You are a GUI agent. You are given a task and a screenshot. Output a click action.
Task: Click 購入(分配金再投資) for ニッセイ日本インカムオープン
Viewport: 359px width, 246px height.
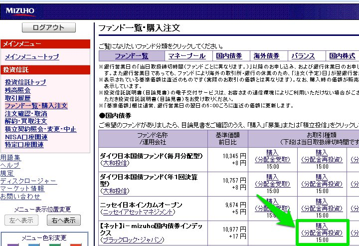(x=322, y=205)
